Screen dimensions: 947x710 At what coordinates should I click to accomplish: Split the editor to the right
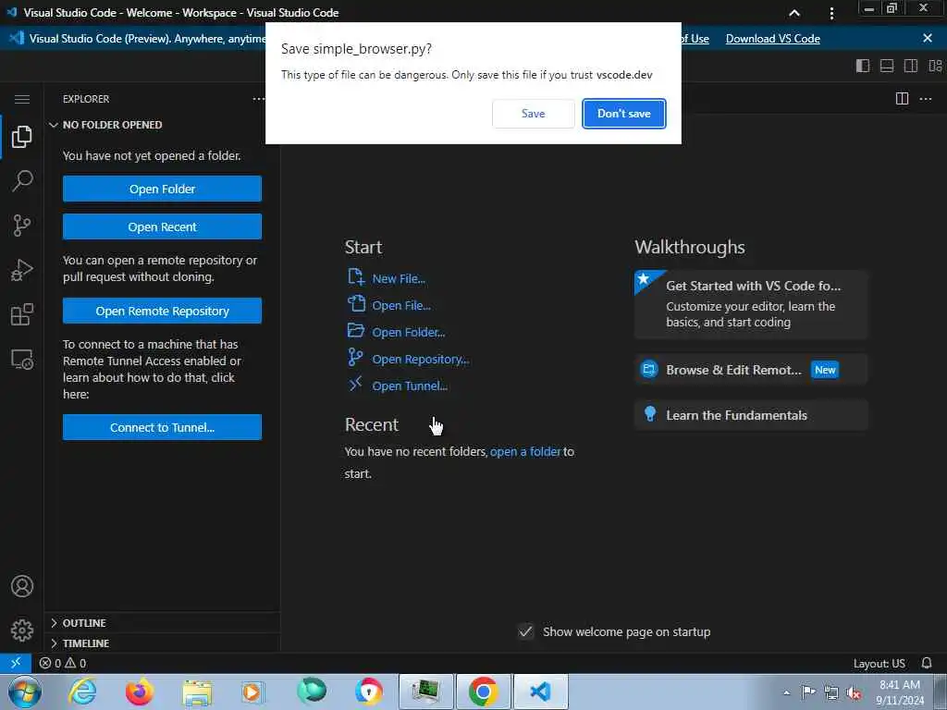pyautogui.click(x=902, y=98)
